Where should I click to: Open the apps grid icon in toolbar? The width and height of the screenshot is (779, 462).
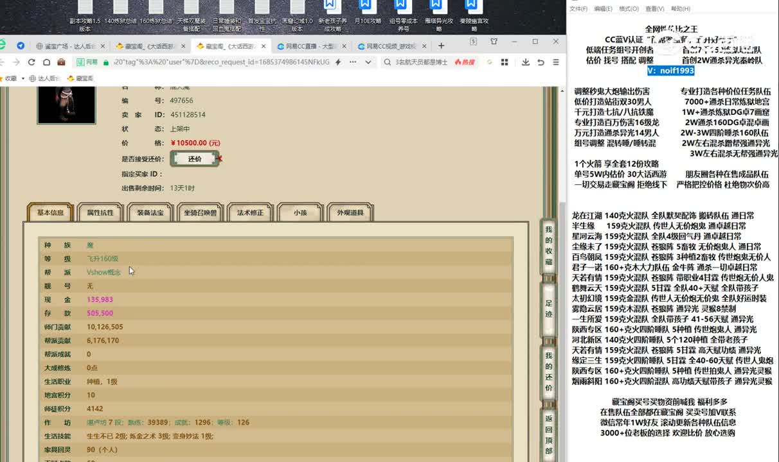(x=505, y=62)
